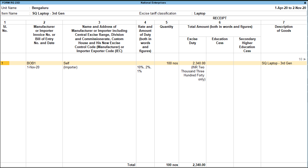Click the (Importer) entry
This screenshot has width=308, height=168.
(x=71, y=67)
